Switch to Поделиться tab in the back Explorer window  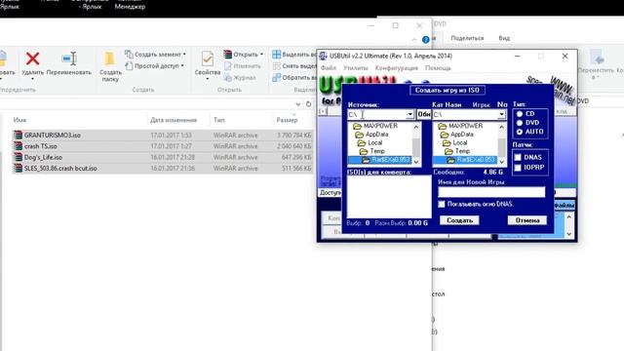coord(467,38)
